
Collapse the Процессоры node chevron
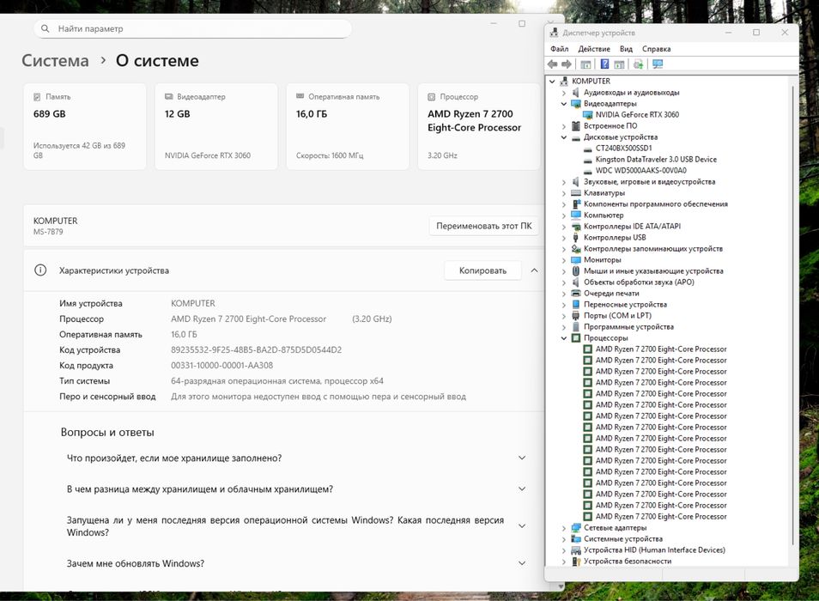point(563,338)
